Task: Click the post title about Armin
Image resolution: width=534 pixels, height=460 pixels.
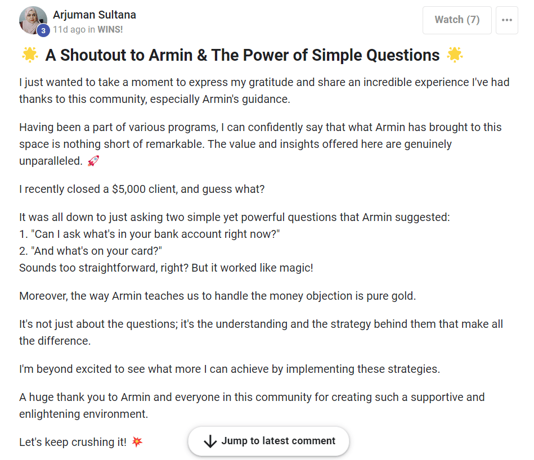Action: coord(243,55)
